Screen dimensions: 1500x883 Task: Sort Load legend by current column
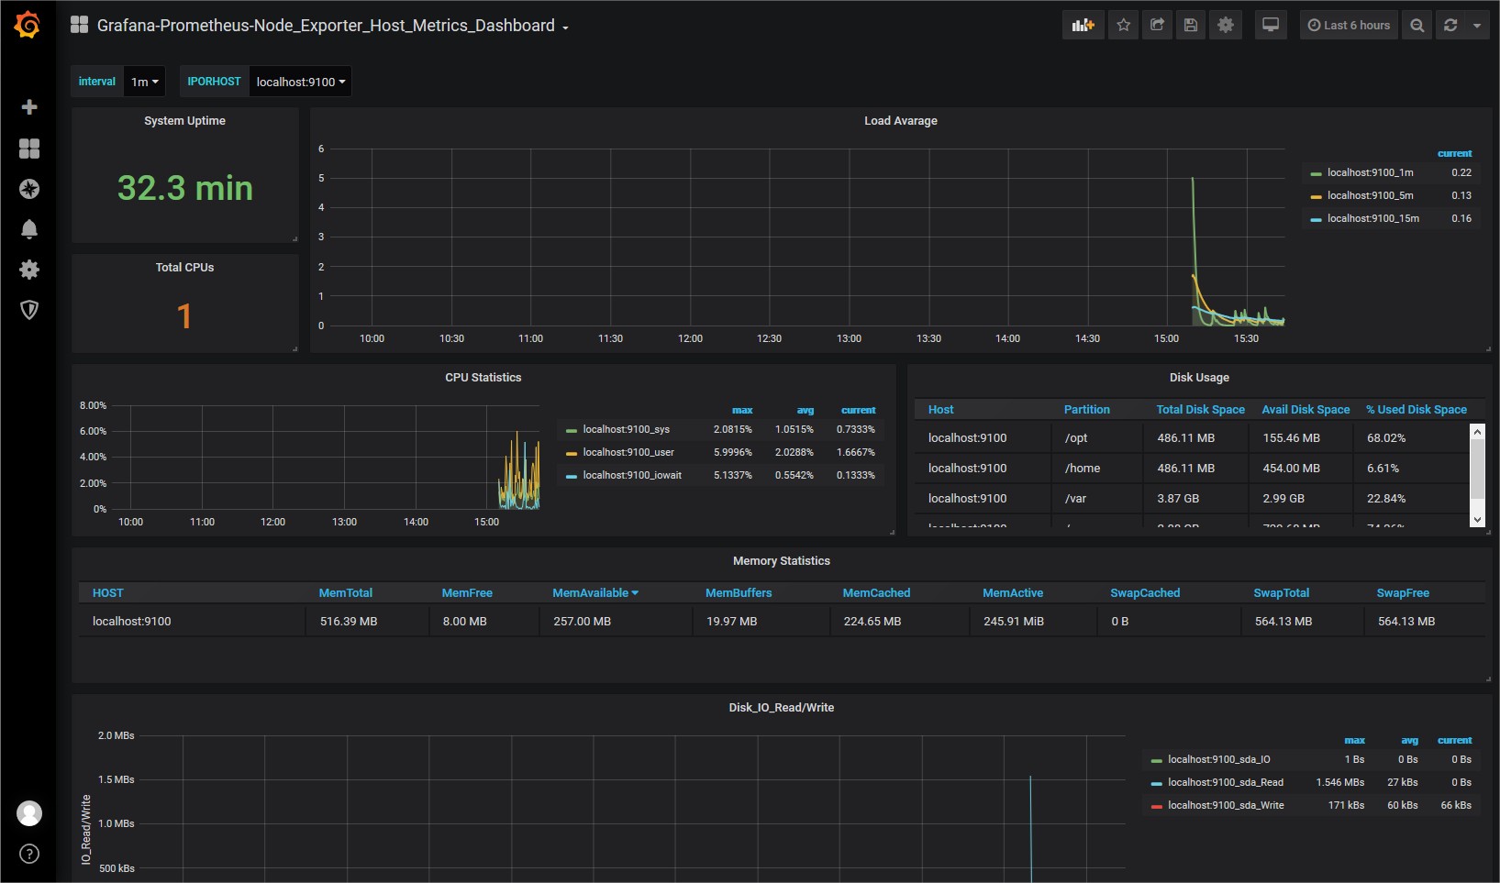tap(1455, 153)
